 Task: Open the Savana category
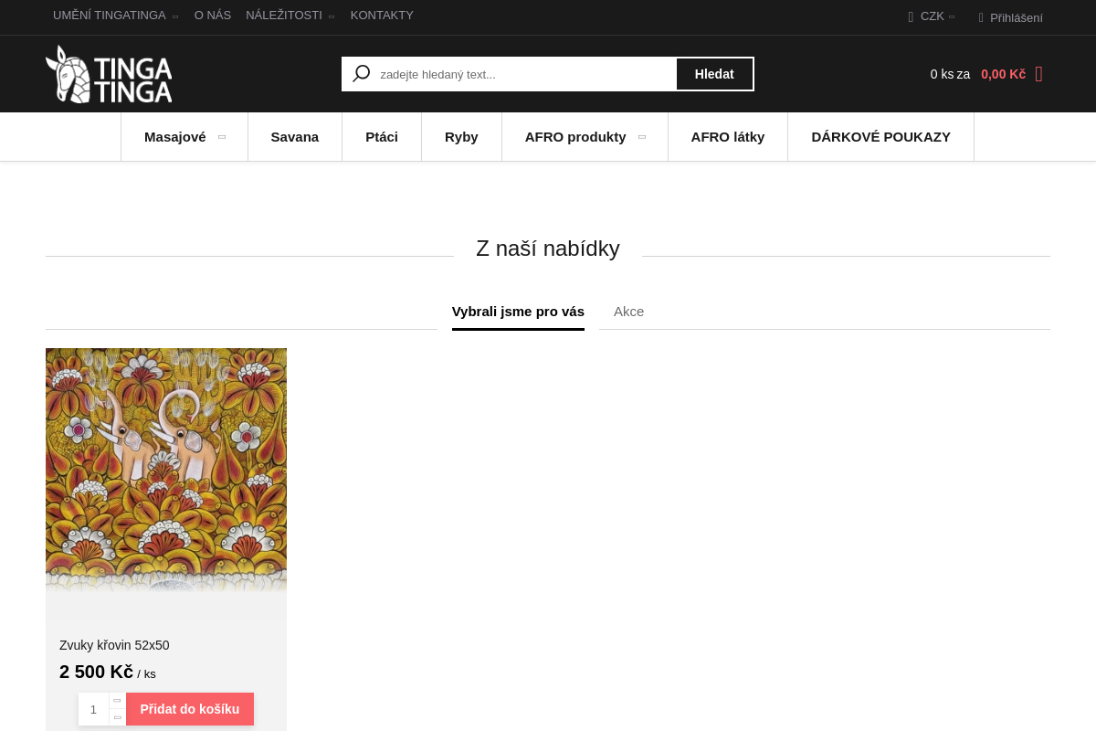(x=294, y=137)
